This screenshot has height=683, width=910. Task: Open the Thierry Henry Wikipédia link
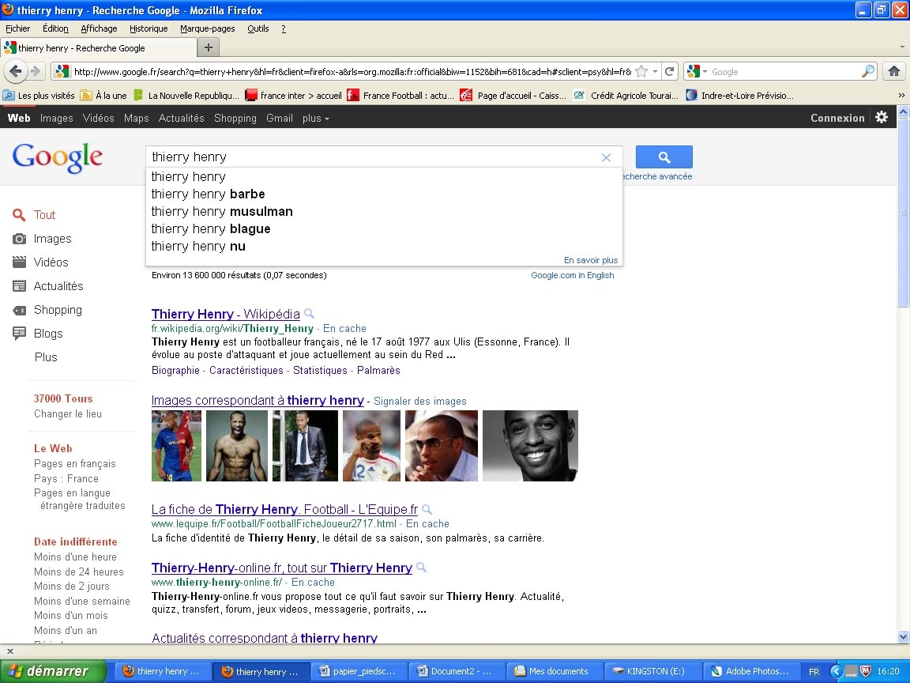pyautogui.click(x=225, y=314)
